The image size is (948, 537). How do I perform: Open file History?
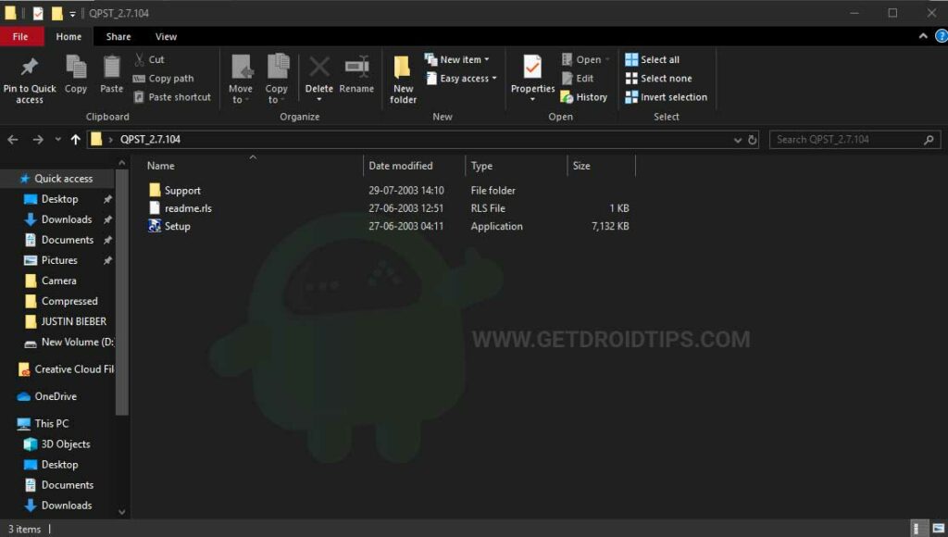click(x=584, y=97)
